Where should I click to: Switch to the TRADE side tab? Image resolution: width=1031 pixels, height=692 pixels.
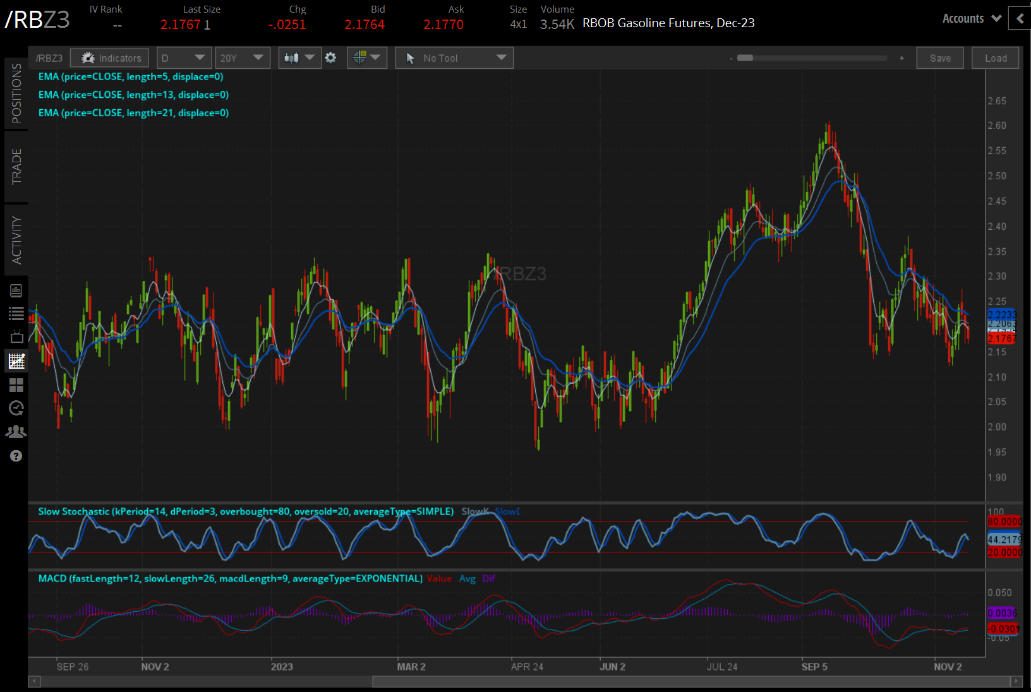point(16,167)
